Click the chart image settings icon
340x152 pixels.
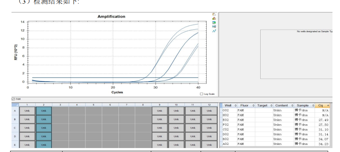tap(214, 27)
